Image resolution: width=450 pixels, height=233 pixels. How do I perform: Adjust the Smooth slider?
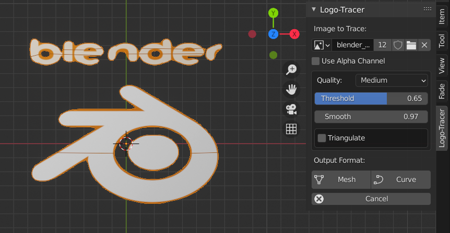371,116
